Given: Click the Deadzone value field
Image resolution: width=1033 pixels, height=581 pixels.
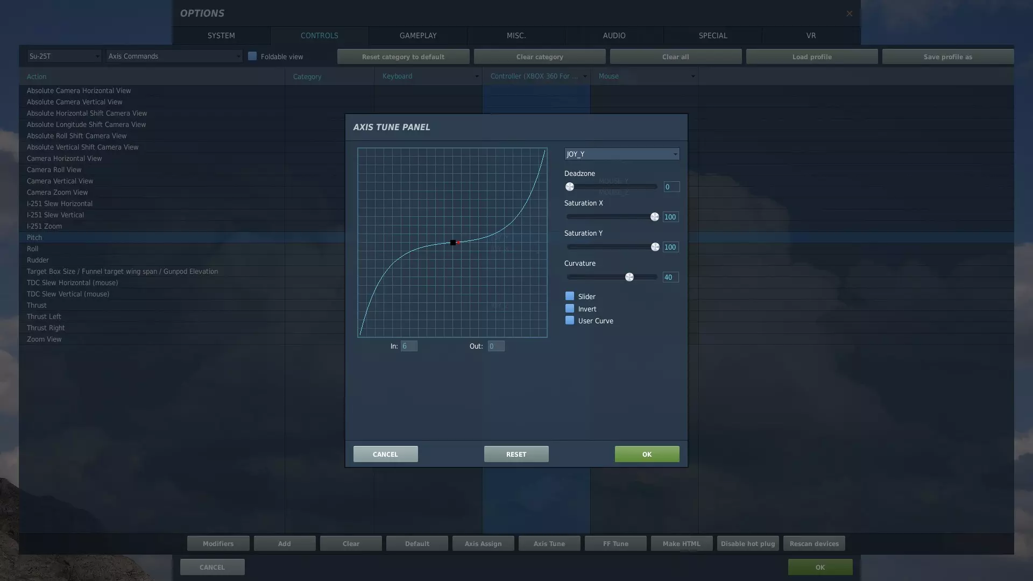Looking at the screenshot, I should tap(671, 187).
